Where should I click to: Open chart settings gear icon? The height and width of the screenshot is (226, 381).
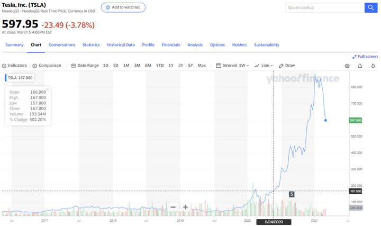[347, 66]
